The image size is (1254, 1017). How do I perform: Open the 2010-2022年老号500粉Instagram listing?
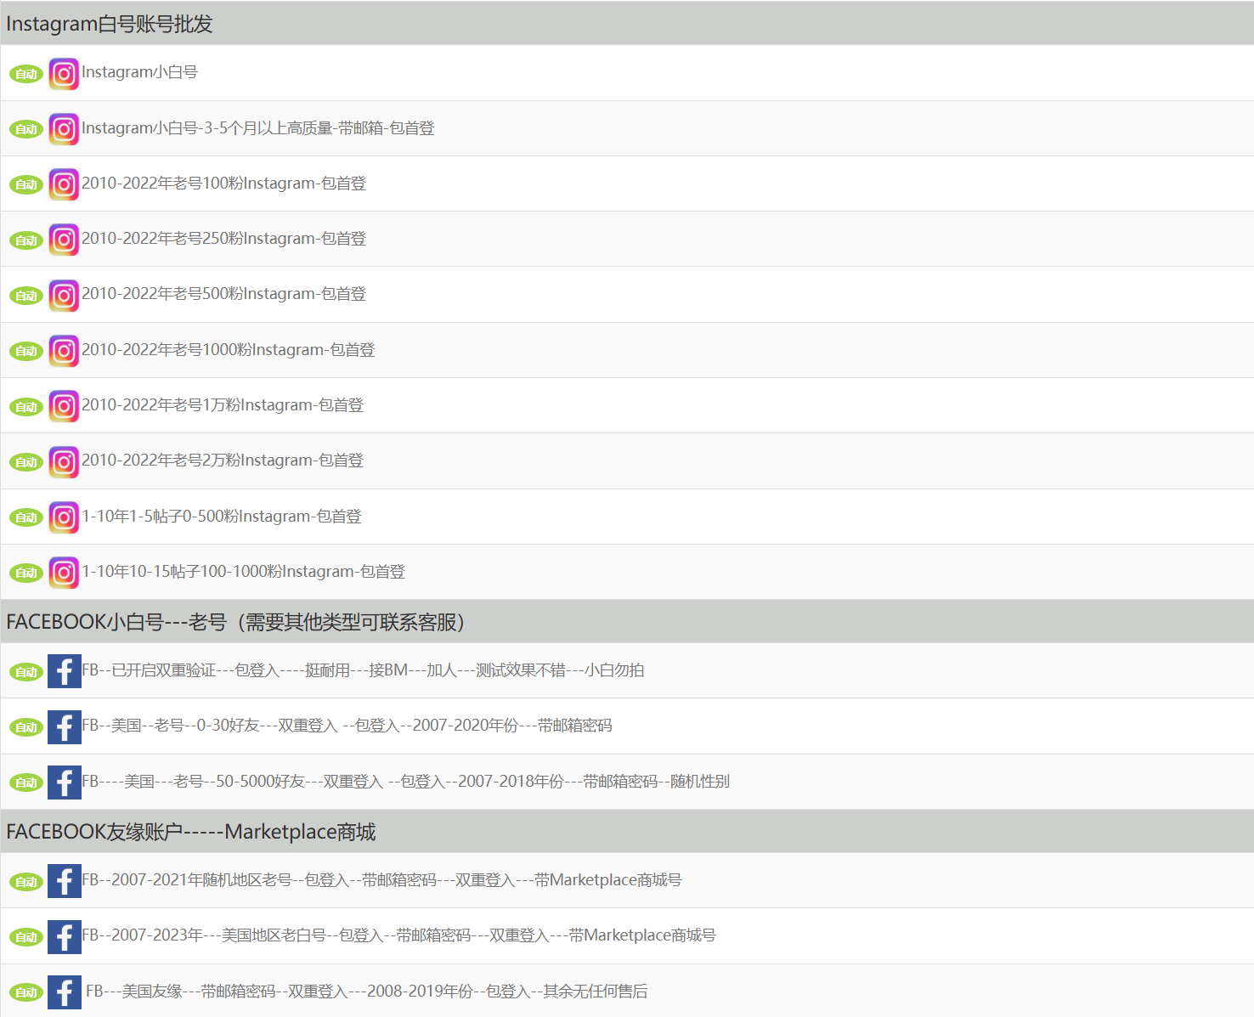click(x=223, y=294)
